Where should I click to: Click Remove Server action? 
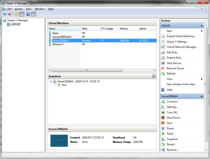click(x=175, y=68)
